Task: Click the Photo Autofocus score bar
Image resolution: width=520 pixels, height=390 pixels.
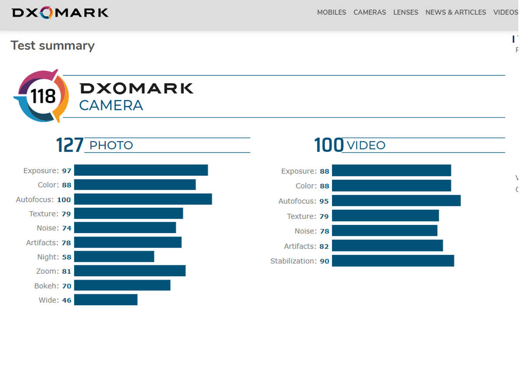Action: (143, 199)
